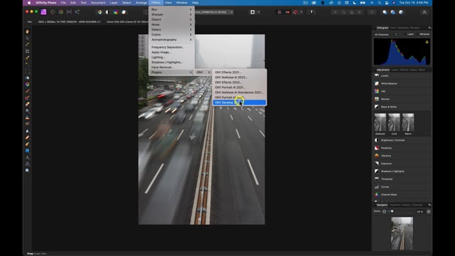Select the Flood Fill bucket tool
The image size is (455, 256).
click(x=27, y=78)
